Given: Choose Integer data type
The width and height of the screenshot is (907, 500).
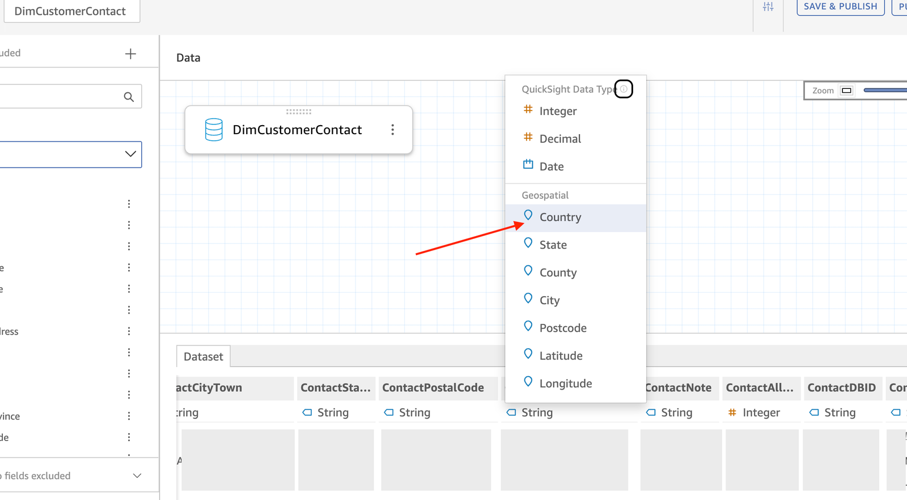Looking at the screenshot, I should (575, 111).
